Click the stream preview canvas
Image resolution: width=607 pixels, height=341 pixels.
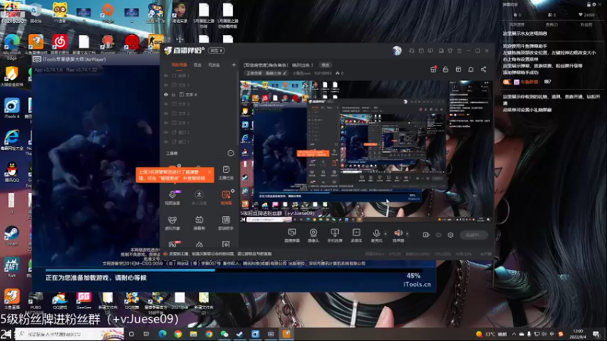pos(366,152)
